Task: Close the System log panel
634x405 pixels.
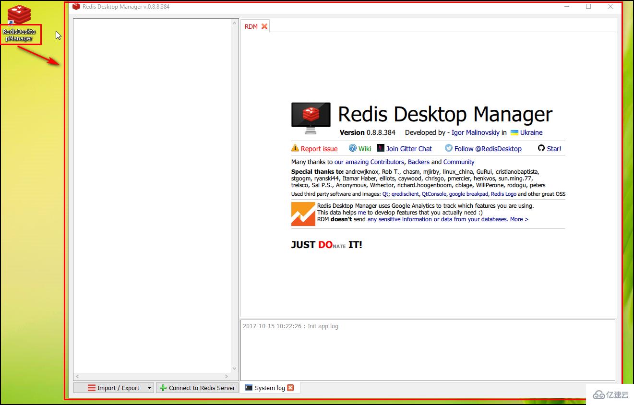Action: [290, 388]
